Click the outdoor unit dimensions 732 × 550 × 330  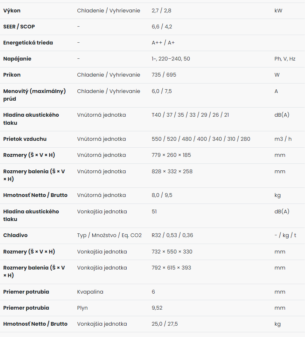click(172, 252)
